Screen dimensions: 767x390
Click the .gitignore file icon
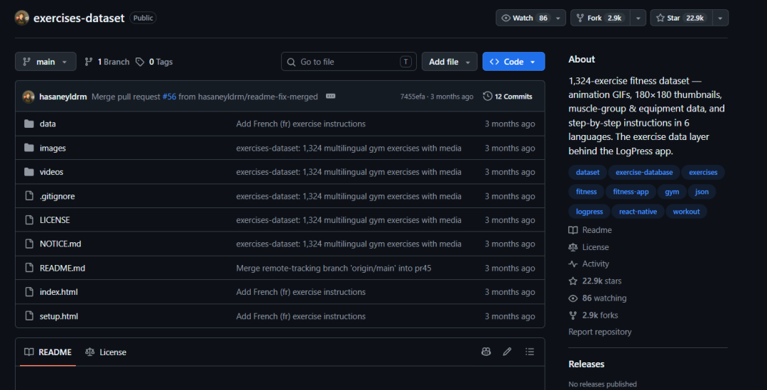tap(29, 196)
